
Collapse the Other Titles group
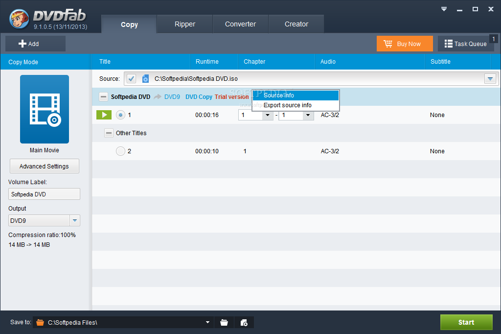109,133
